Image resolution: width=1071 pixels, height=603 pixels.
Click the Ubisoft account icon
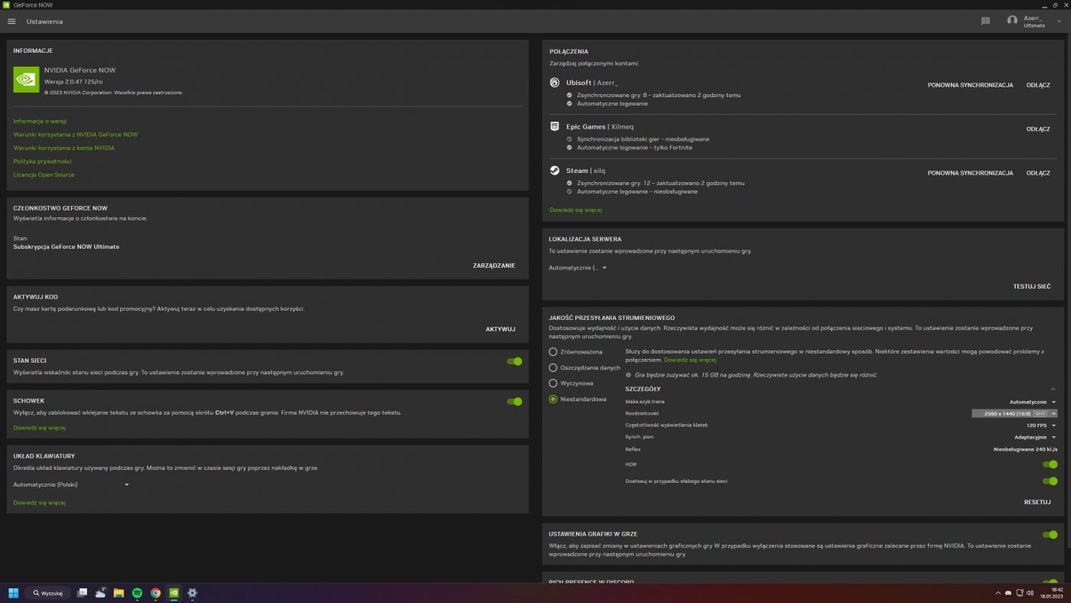tap(555, 83)
